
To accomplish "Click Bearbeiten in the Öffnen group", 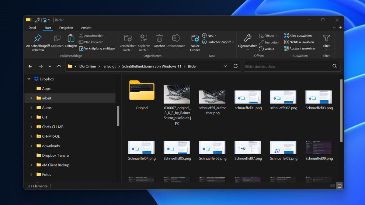I will click(269, 43).
